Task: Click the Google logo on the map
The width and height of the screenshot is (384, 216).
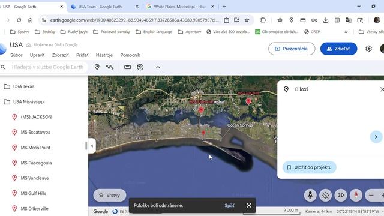Action: [100, 211]
